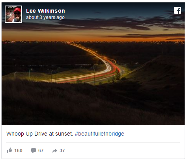Image resolution: width=187 pixels, height=159 pixels.
Task: Click the comment speech bubble icon
Action: [x=34, y=151]
